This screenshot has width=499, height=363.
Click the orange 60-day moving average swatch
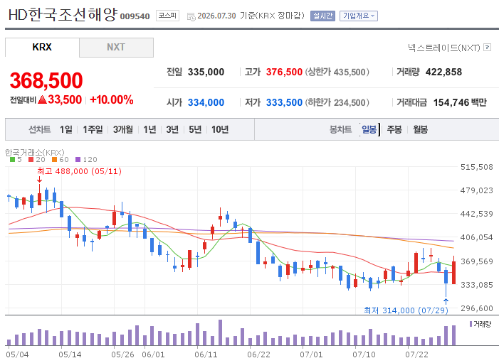coord(54,159)
